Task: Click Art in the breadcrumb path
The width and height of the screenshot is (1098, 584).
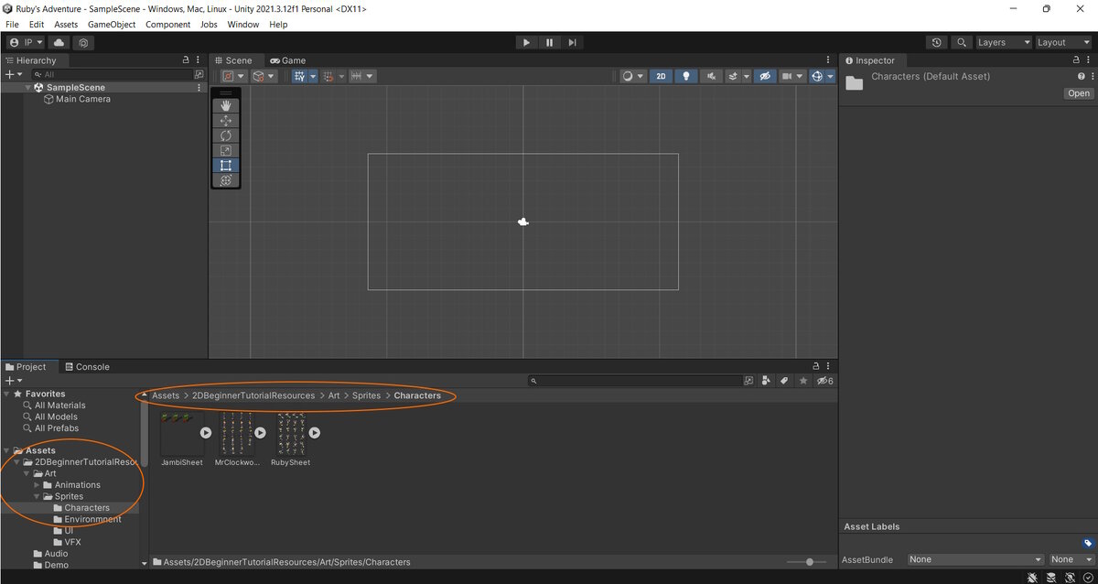Action: click(x=334, y=395)
